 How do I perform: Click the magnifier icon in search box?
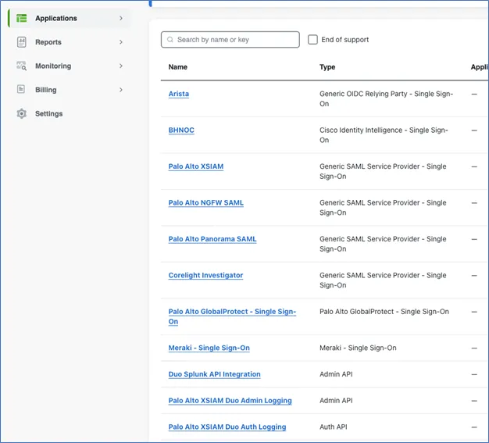click(x=170, y=40)
